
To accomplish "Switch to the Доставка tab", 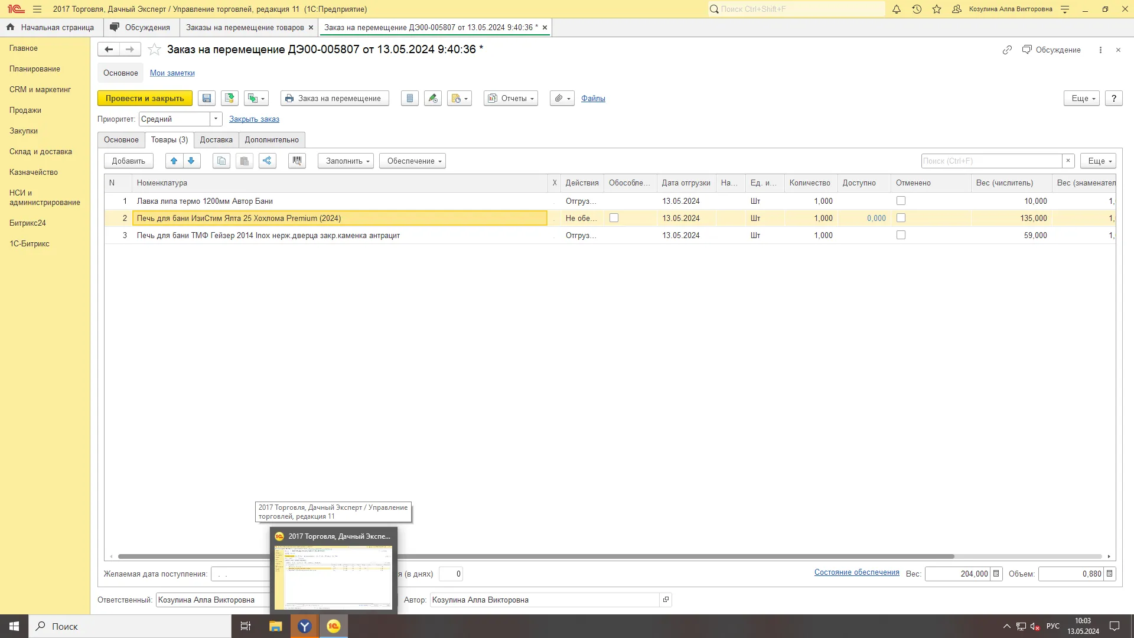I will click(x=216, y=140).
